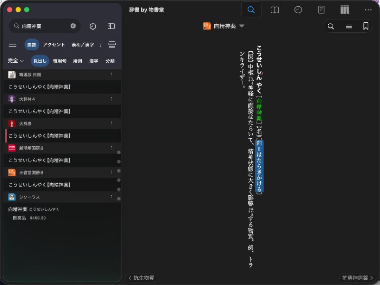The width and height of the screenshot is (380, 285).
Task: Open the ellipsis overflow menu in the toolbar
Action: click(369, 9)
